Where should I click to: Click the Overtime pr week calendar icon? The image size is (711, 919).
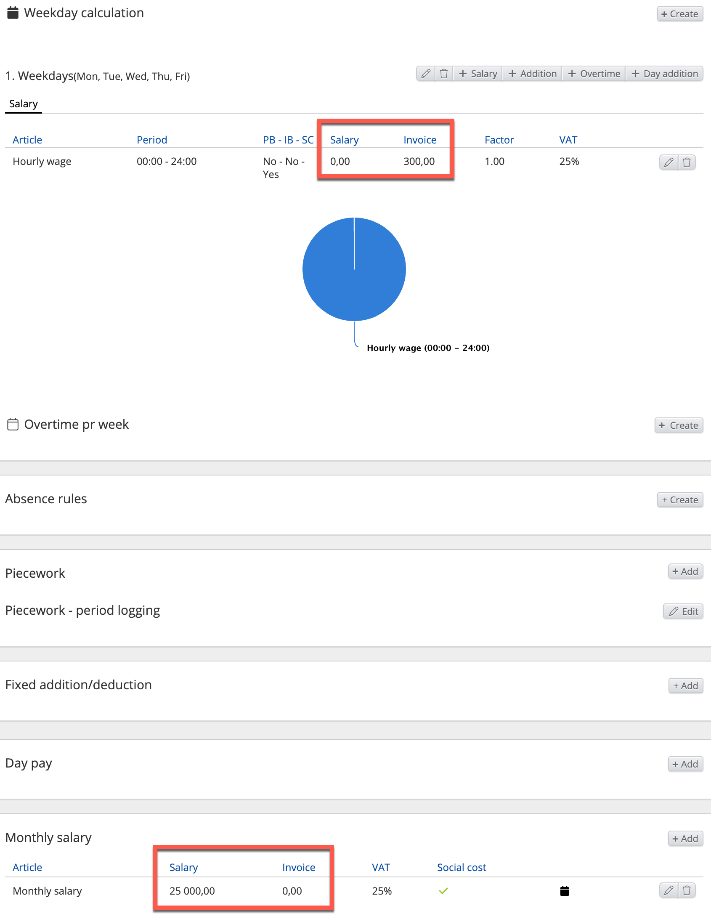13,424
